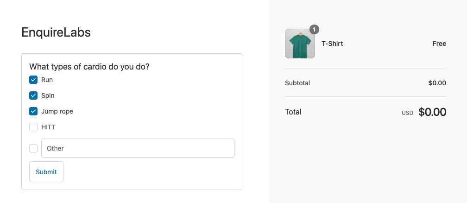Click the quantity badge showing 1
The image size is (467, 203).
tap(314, 30)
